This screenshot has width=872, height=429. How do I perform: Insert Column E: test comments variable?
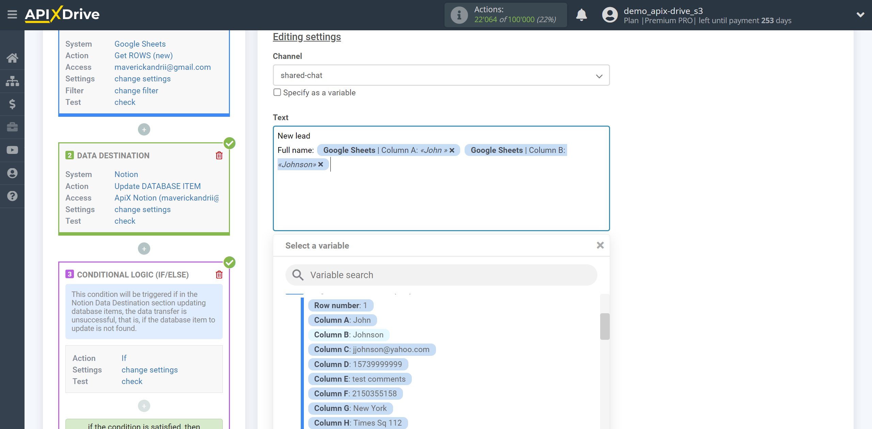[360, 379]
